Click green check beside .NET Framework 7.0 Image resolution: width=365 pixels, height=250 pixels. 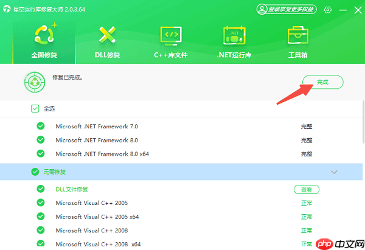(41, 126)
